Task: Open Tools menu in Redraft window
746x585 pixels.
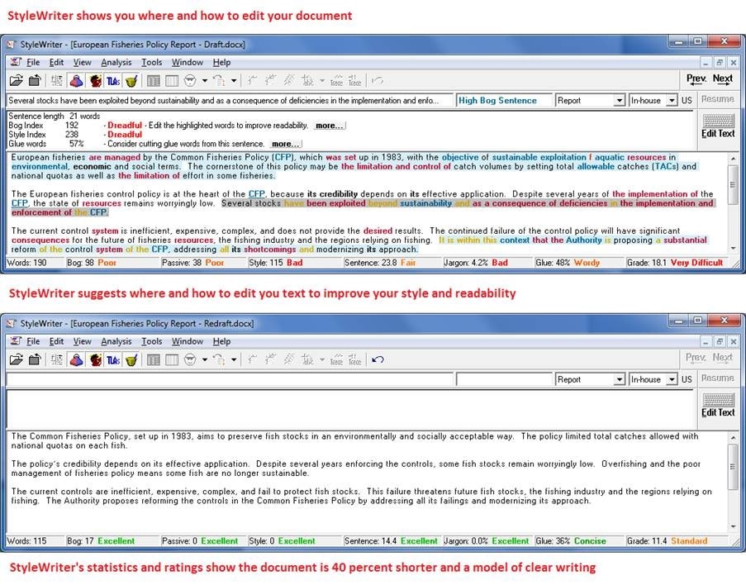Action: (151, 341)
